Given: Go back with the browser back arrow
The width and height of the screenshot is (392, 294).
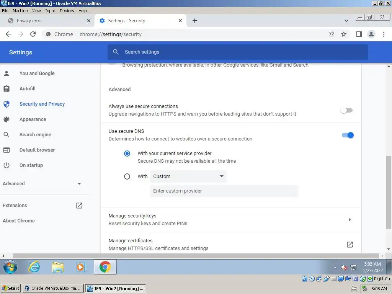Looking at the screenshot, I should click(8, 34).
